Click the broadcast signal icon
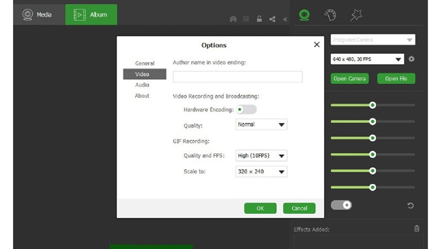442x249 pixels. point(233,19)
